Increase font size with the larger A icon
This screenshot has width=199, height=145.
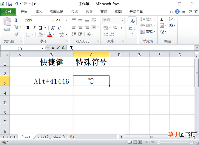[x=53, y=28]
